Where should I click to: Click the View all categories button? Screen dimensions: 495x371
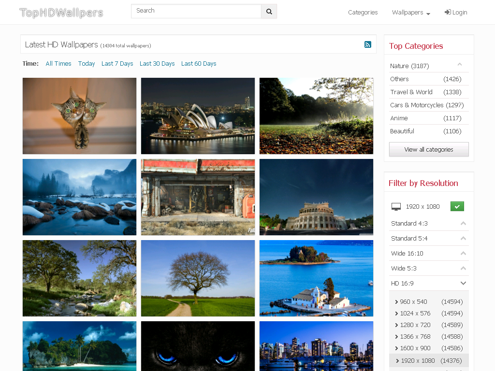[429, 150]
